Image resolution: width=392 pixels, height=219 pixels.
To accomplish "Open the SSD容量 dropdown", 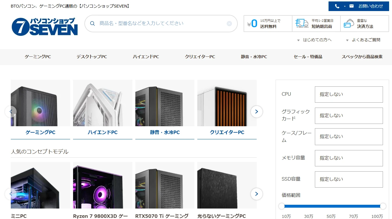I will 349,179.
